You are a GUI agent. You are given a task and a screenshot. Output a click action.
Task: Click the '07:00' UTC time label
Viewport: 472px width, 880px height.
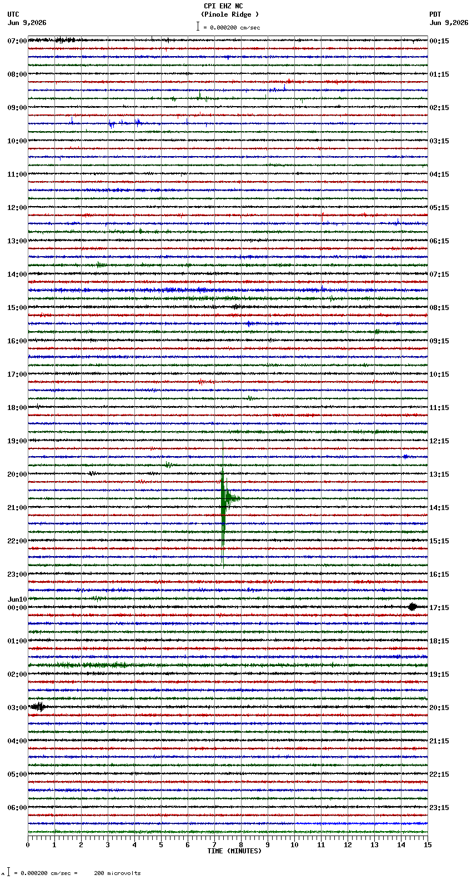click(17, 41)
